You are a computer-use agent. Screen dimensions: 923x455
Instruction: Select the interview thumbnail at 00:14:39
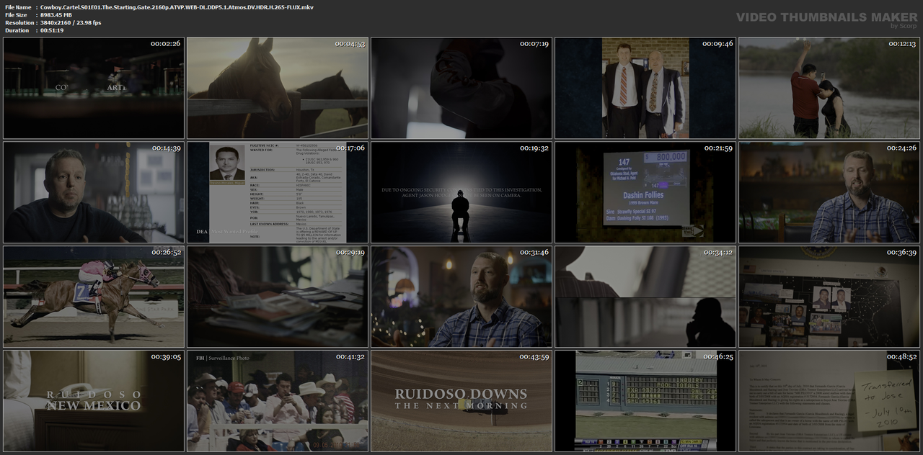pyautogui.click(x=94, y=192)
